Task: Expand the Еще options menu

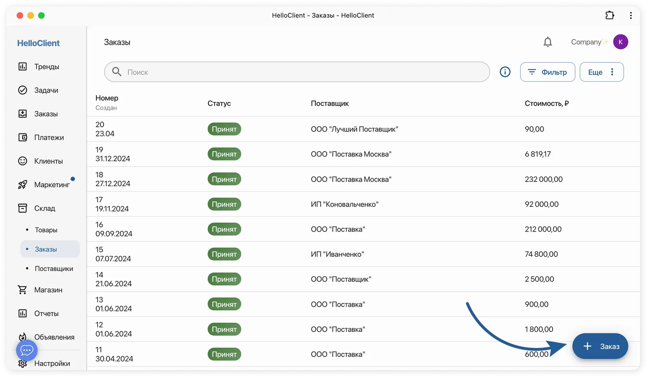Action: click(x=601, y=72)
